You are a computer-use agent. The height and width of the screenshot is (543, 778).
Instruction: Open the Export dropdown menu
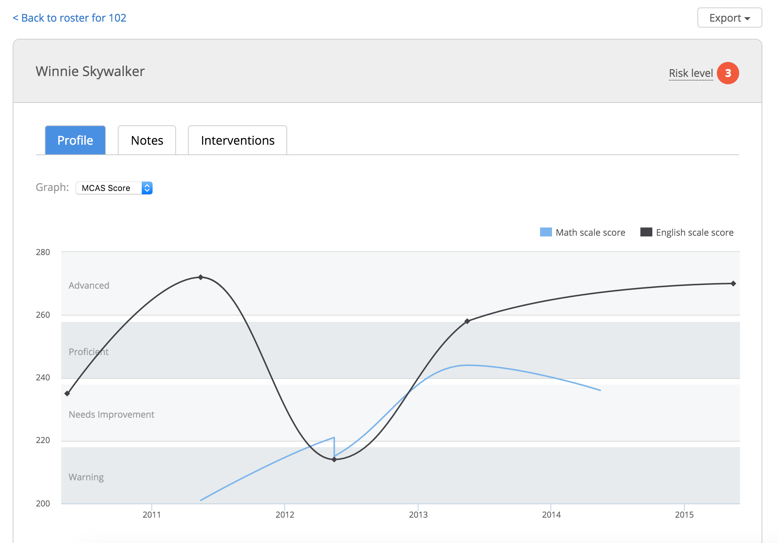coord(730,18)
